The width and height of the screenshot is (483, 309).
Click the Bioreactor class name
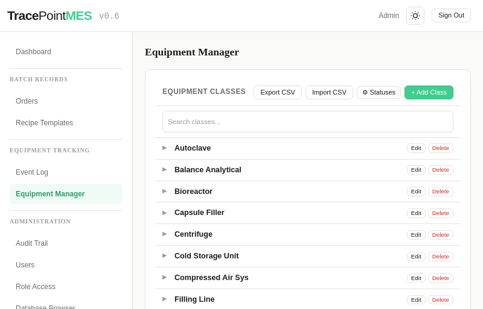[x=193, y=191]
